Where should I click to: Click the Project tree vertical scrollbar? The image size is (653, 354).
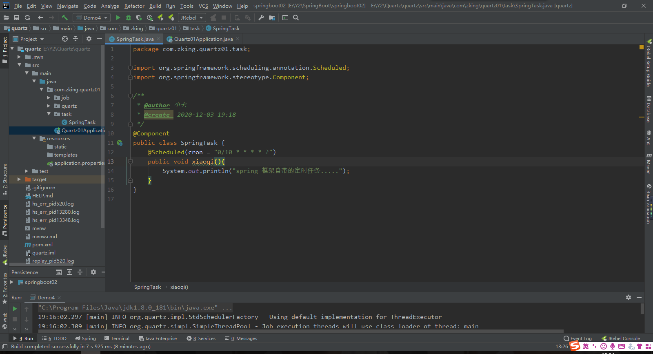pos(103,137)
